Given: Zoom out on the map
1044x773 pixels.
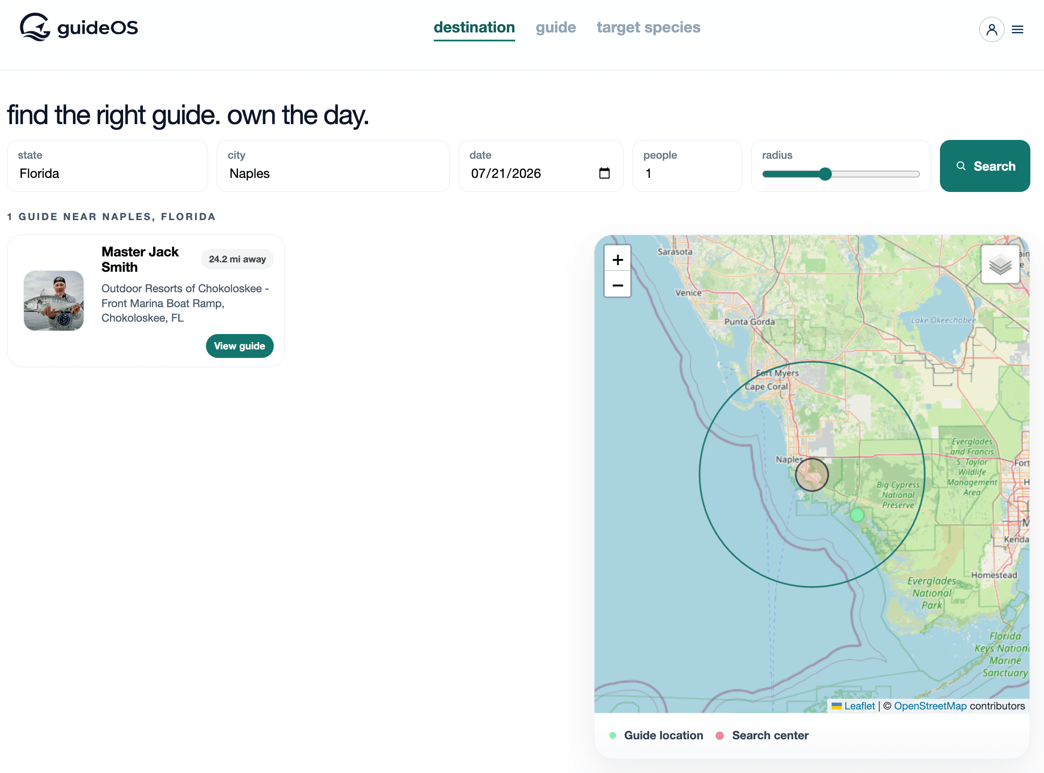Looking at the screenshot, I should pos(618,285).
